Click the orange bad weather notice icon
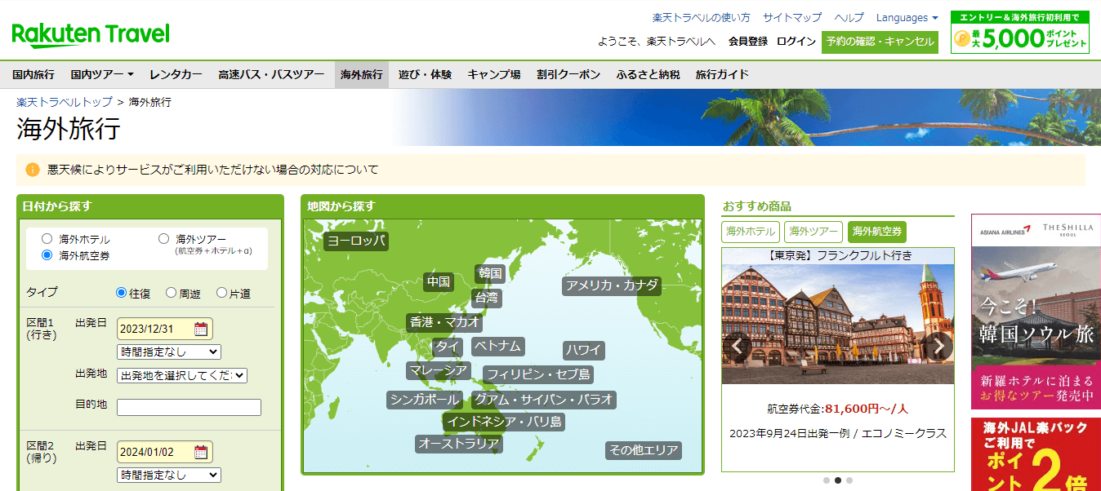 click(x=32, y=170)
